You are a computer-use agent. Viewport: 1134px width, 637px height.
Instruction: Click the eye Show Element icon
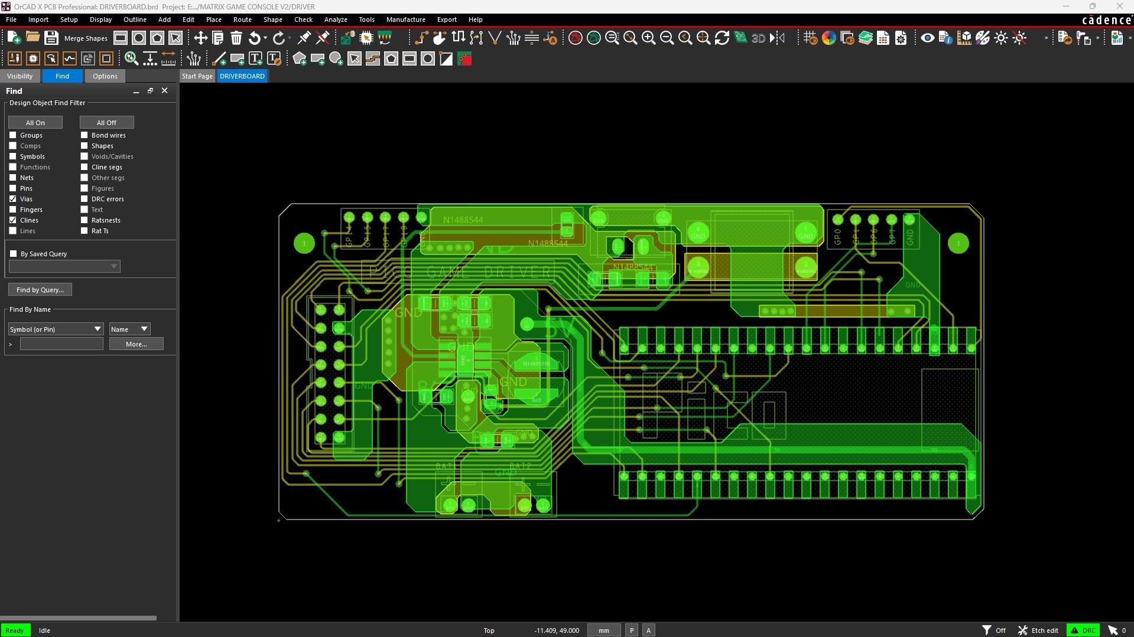coord(927,38)
